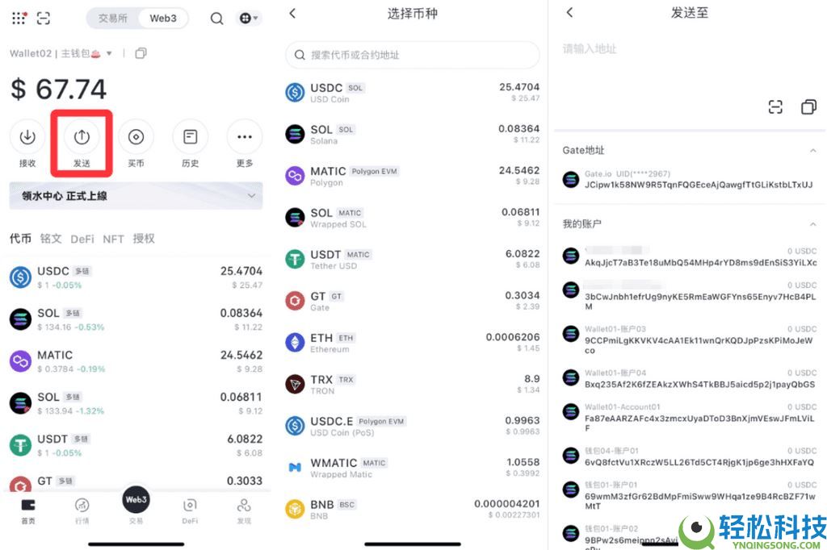Click the search icon on the home screen
Viewport: 827px width, 550px height.
pyautogui.click(x=216, y=18)
